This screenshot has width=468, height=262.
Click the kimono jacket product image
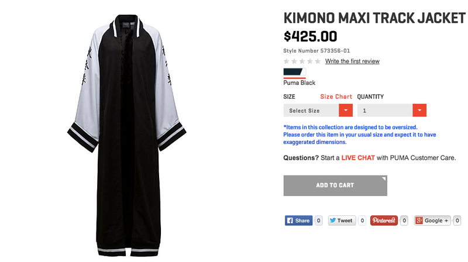click(x=127, y=135)
